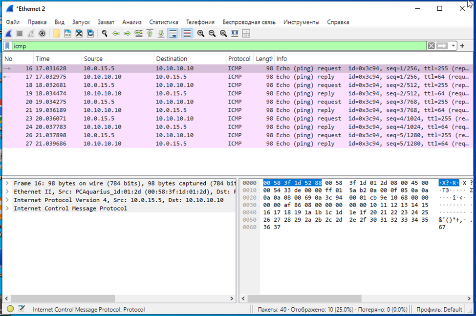The image size is (476, 316).
Task: Click the start capture shark fin icon
Action: tap(8, 34)
